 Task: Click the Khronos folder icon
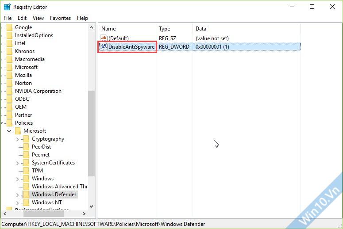[9, 51]
